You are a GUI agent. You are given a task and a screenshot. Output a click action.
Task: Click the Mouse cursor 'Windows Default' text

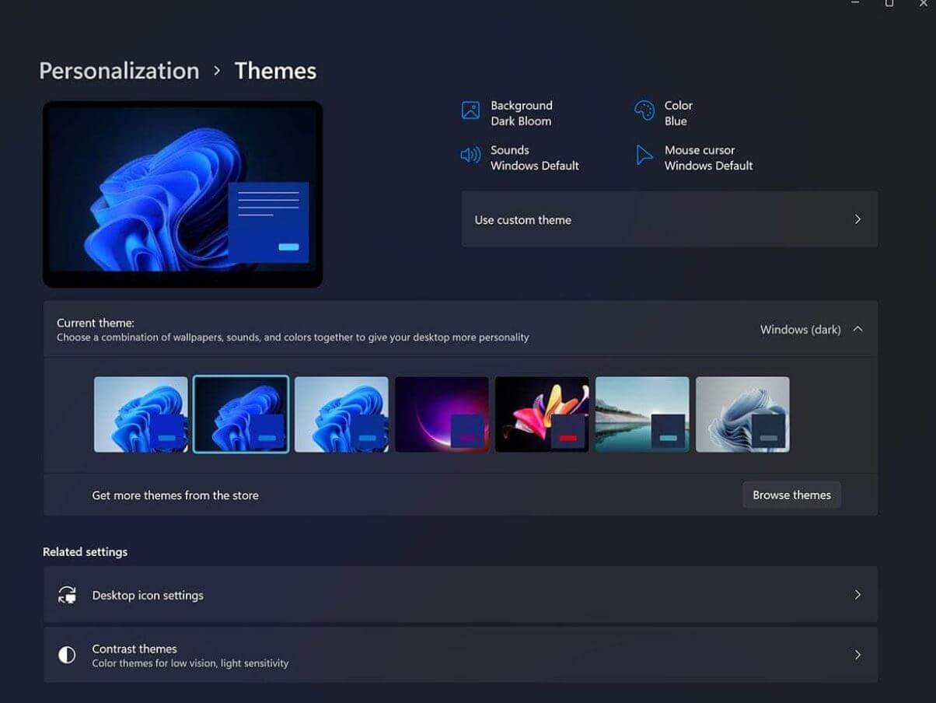[708, 166]
